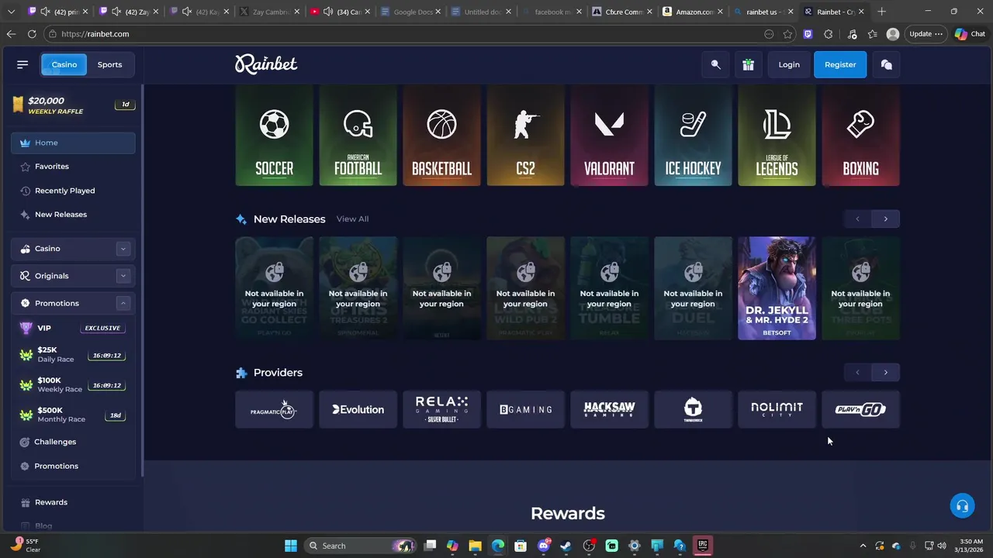This screenshot has height=558, width=993.
Task: Bookmark page with star icon
Action: (x=787, y=34)
